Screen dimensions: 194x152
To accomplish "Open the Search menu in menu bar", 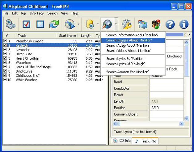I will click(x=53, y=13).
